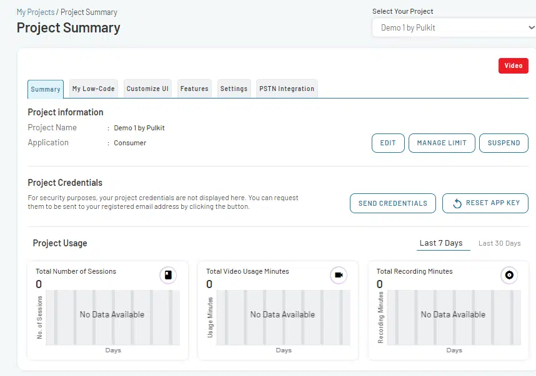Open the Settings tab
The width and height of the screenshot is (536, 376).
pyautogui.click(x=234, y=89)
